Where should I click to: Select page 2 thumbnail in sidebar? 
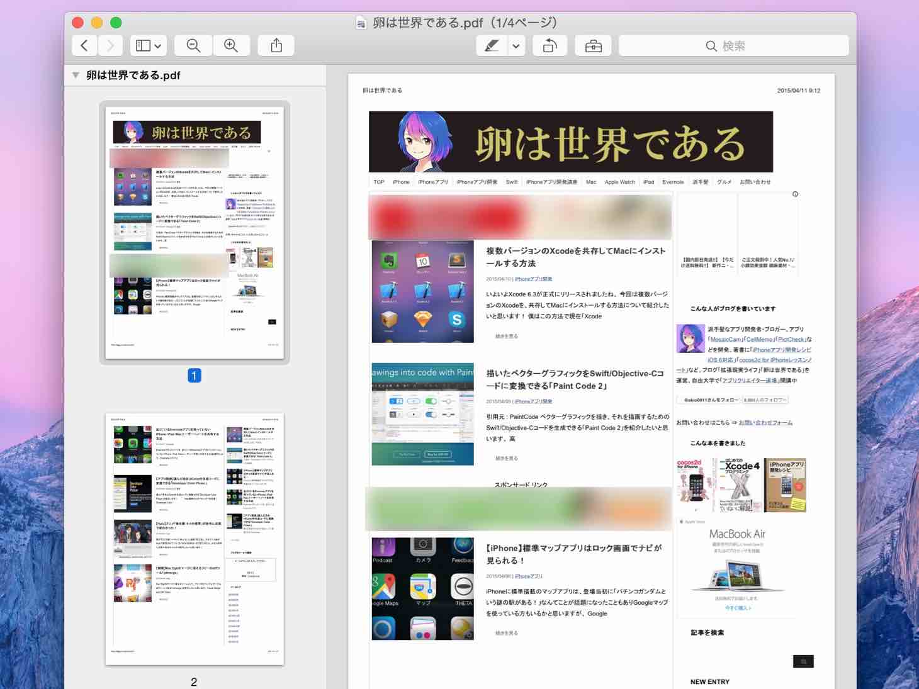tap(195, 539)
